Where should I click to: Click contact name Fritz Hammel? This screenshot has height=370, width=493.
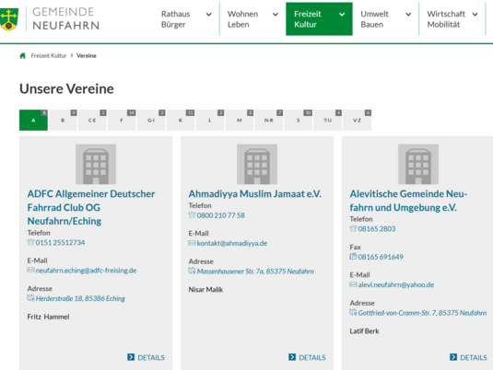[x=48, y=317]
